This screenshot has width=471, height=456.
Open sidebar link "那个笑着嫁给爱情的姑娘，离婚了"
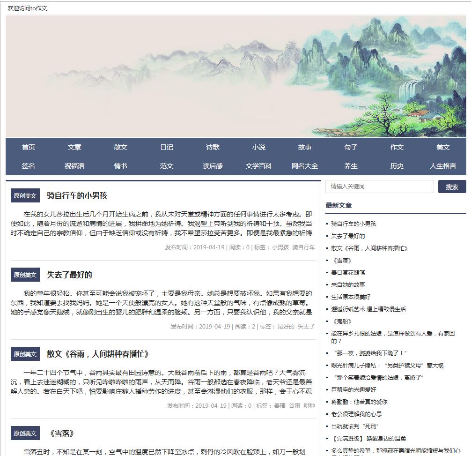coord(378,378)
